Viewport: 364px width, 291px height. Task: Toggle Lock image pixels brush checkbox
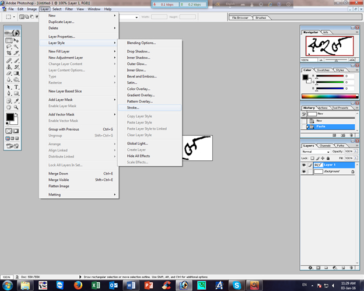(x=317, y=158)
